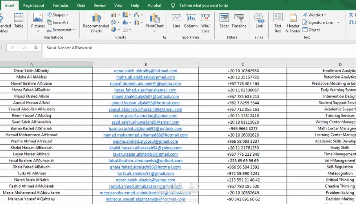The height and width of the screenshot is (204, 356).
Task: Insert a Win/Loss sparkline
Action: [205, 23]
